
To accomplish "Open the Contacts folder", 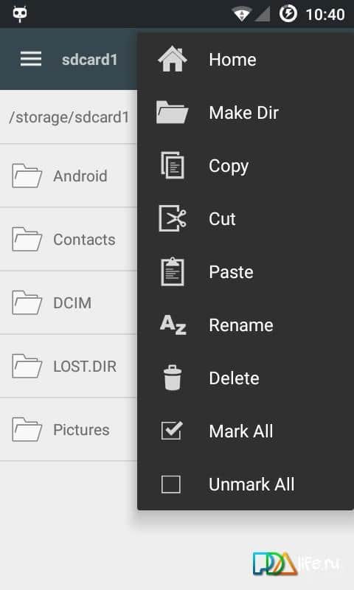I will tap(69, 239).
